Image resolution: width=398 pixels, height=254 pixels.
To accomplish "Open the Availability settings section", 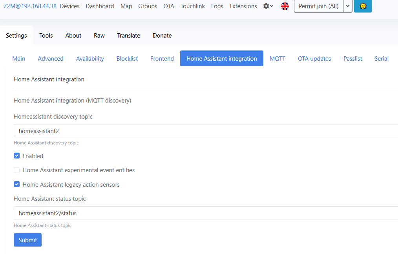I will pos(90,58).
